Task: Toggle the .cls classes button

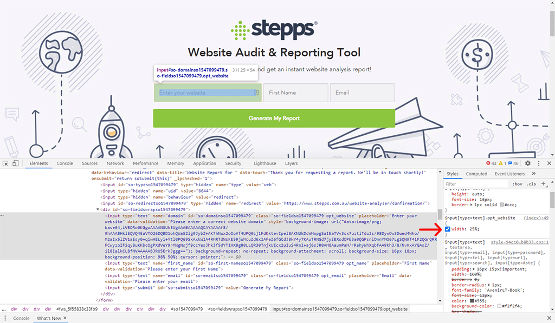Action: pyautogui.click(x=531, y=184)
